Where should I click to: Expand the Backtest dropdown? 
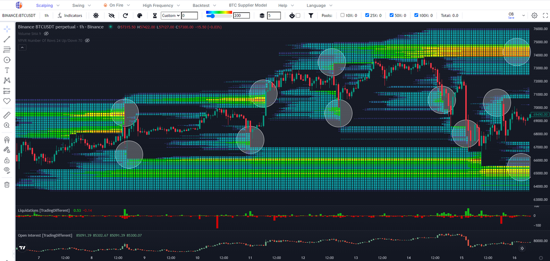tap(204, 5)
